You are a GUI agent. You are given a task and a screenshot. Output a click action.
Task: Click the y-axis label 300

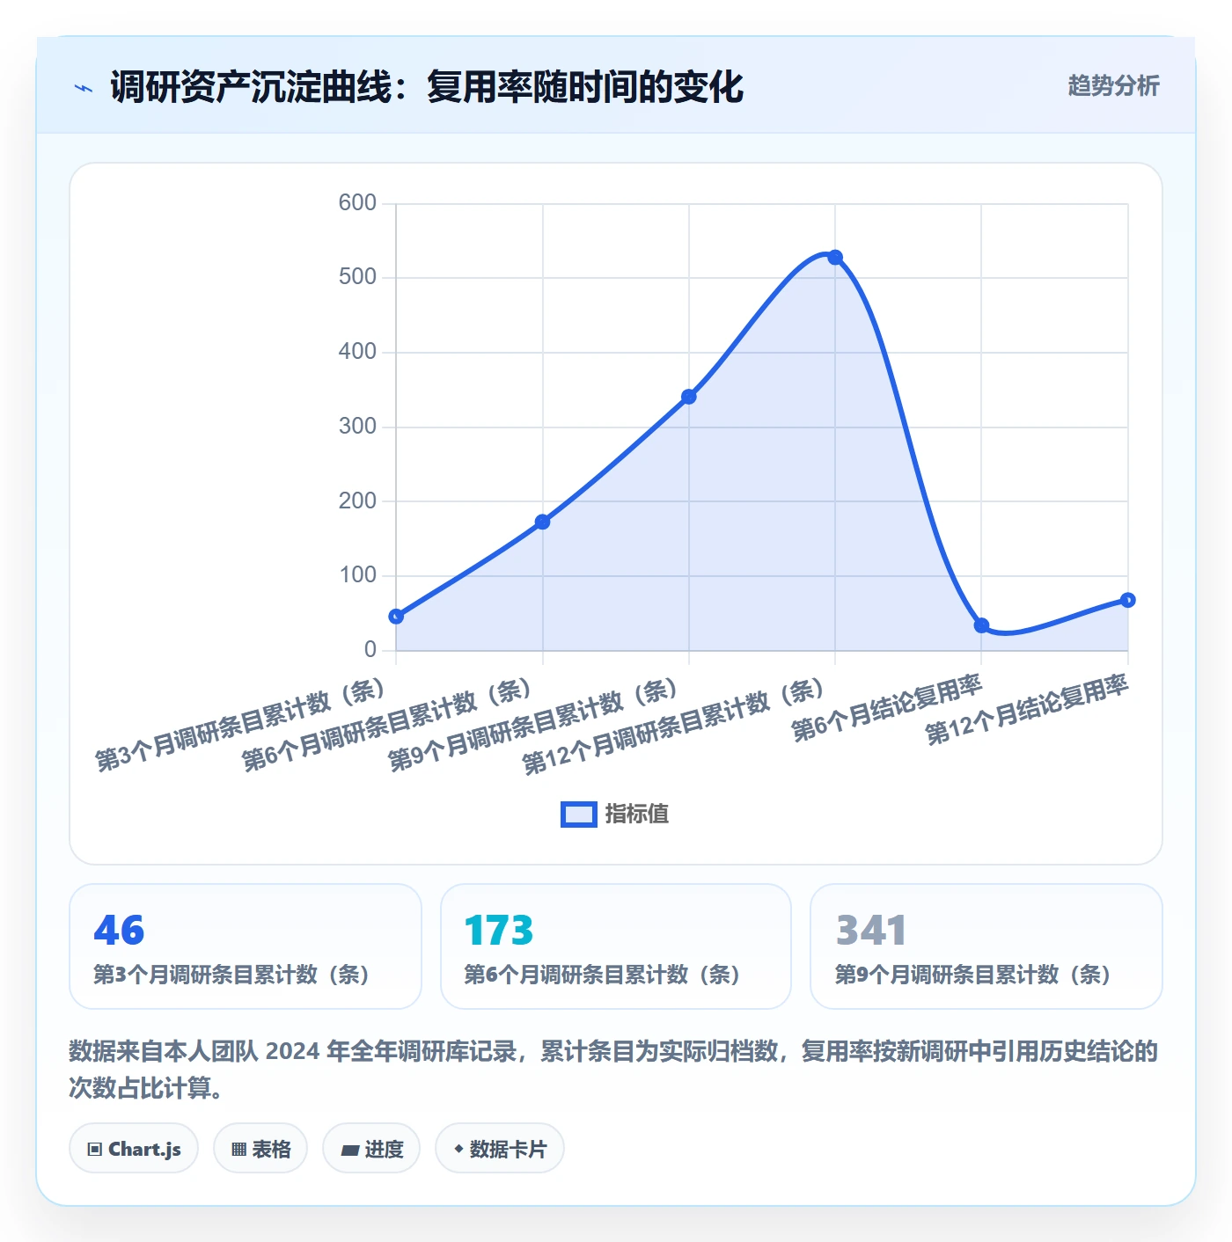[357, 427]
